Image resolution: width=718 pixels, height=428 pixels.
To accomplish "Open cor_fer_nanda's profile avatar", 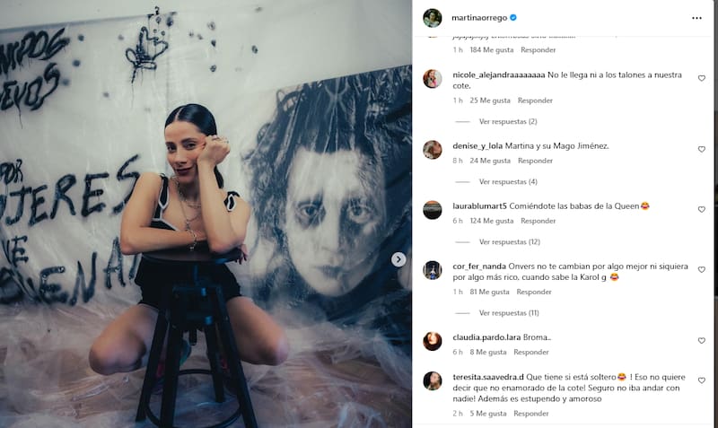I will (x=433, y=270).
